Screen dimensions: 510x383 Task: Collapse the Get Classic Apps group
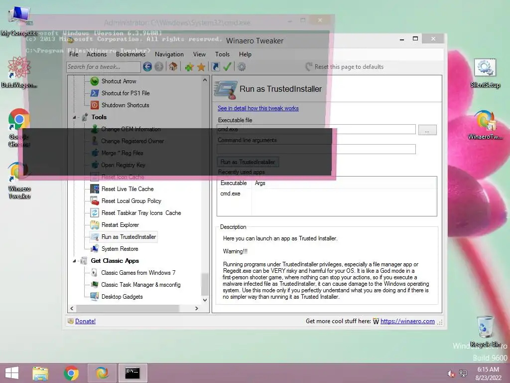tap(74, 261)
